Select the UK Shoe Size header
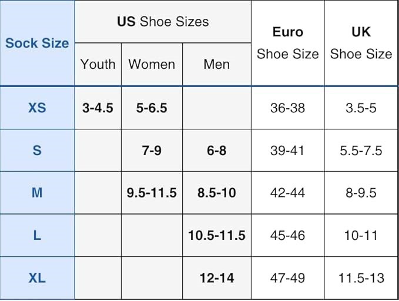399x301 pixels. tap(361, 43)
